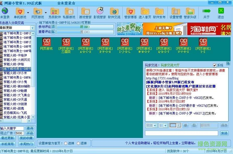Click the 个人专业自助建站 ad link
Viewport: 233px width, 154px height.
click(160, 143)
